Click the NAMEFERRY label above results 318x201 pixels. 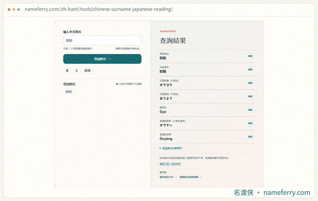168,31
